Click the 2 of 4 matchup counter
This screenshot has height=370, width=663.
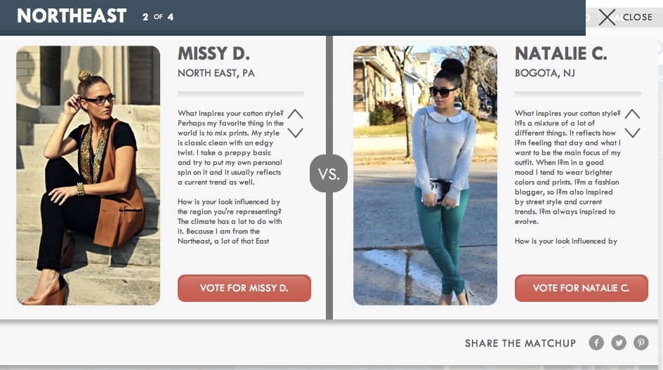click(158, 17)
